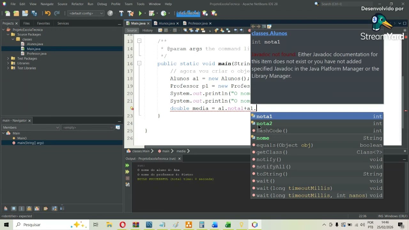Select nota2 in code completion list
The image size is (409, 230).
pos(317,124)
